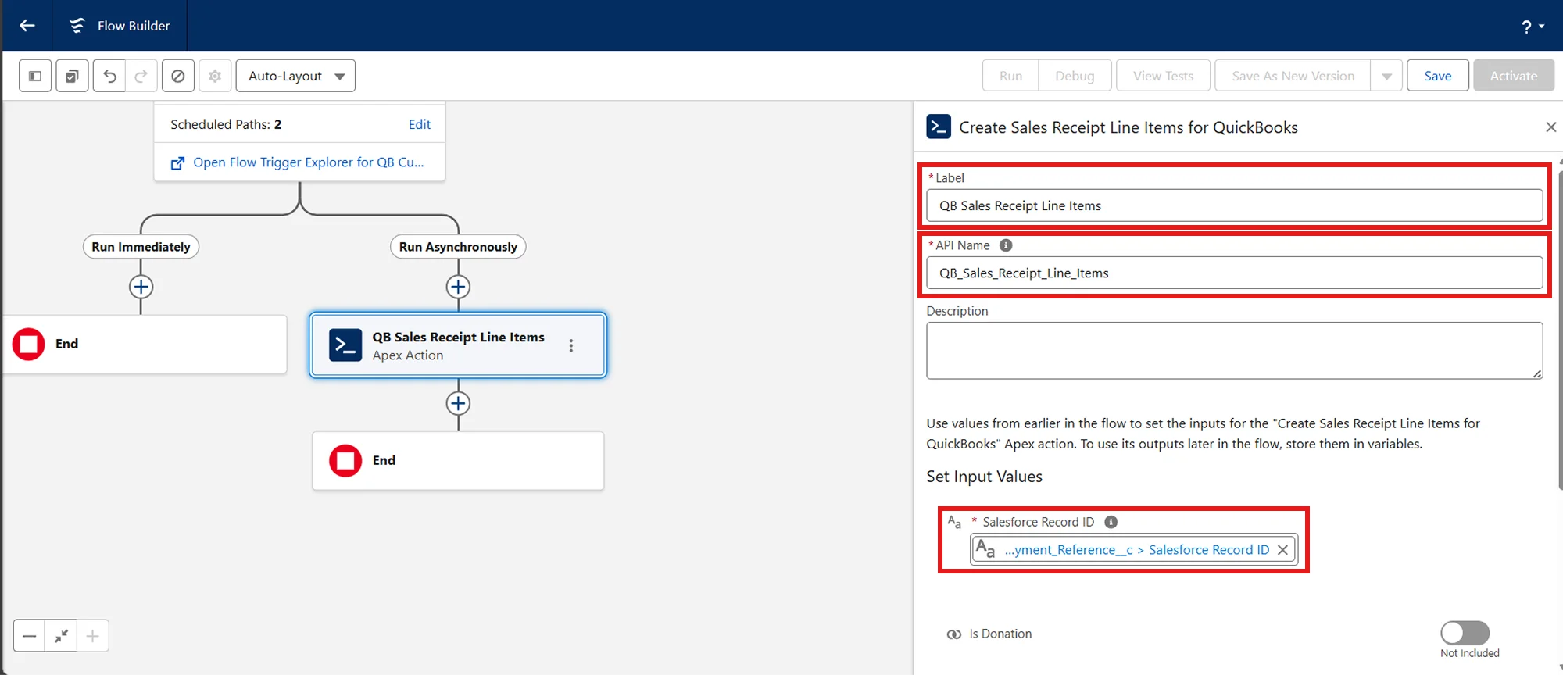Image resolution: width=1563 pixels, height=675 pixels.
Task: Click the back arrow in header
Action: point(27,26)
